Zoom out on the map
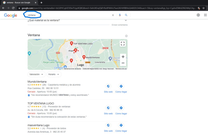208x136 pixels. point(123,63)
